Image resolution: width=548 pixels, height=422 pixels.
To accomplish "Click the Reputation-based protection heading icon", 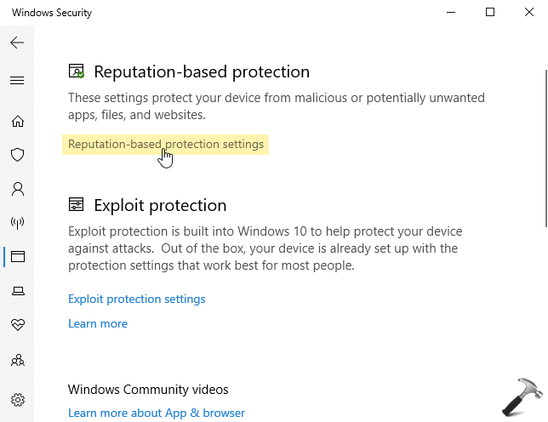I will click(x=77, y=71).
